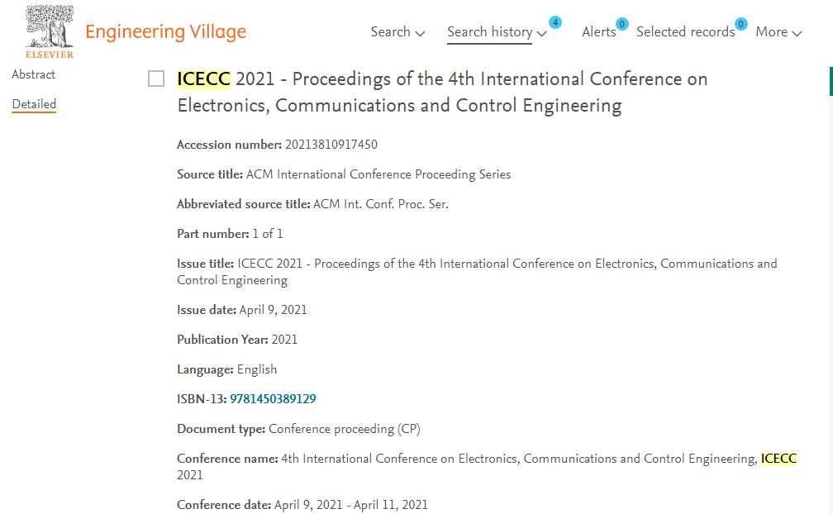Open Alerts in the top navigation
Screen dimensions: 833x514
(x=598, y=32)
